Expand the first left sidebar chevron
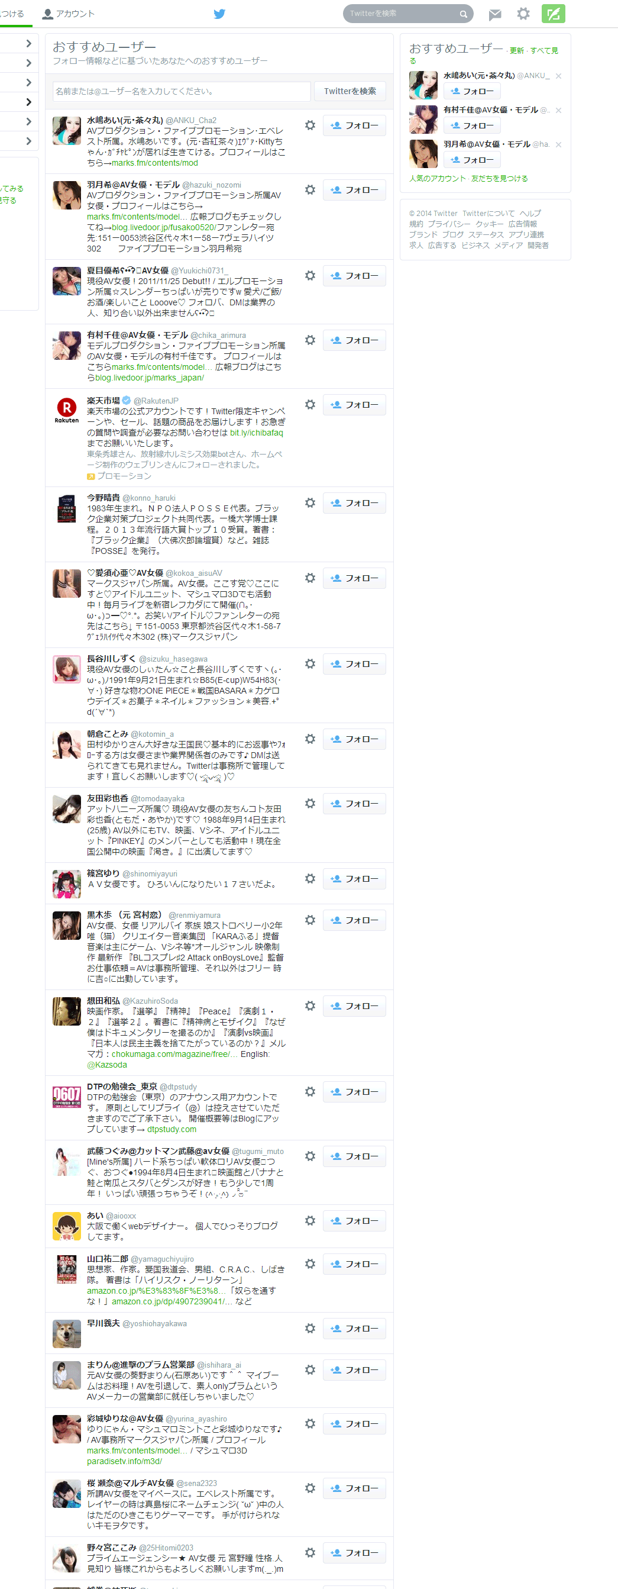This screenshot has width=618, height=1589. pos(28,43)
